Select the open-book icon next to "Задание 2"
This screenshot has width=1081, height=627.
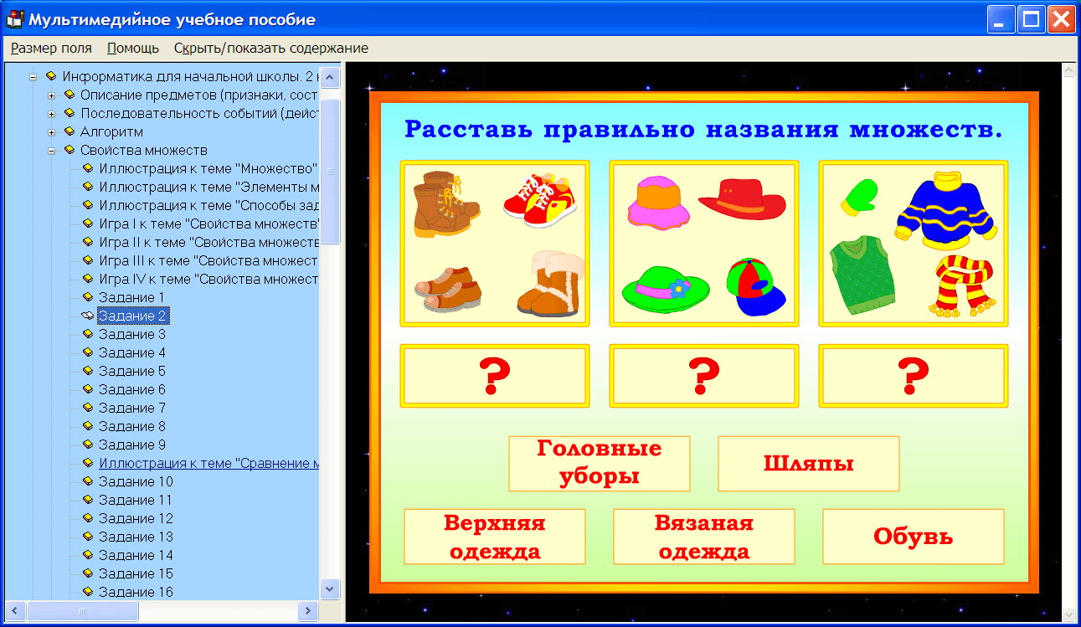click(88, 316)
